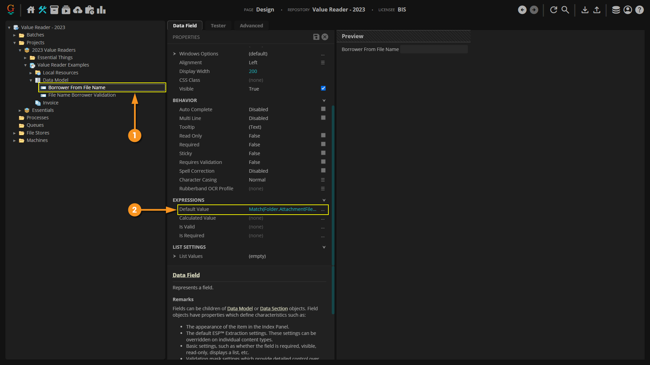Open the user account icon
The height and width of the screenshot is (365, 650).
click(x=628, y=10)
